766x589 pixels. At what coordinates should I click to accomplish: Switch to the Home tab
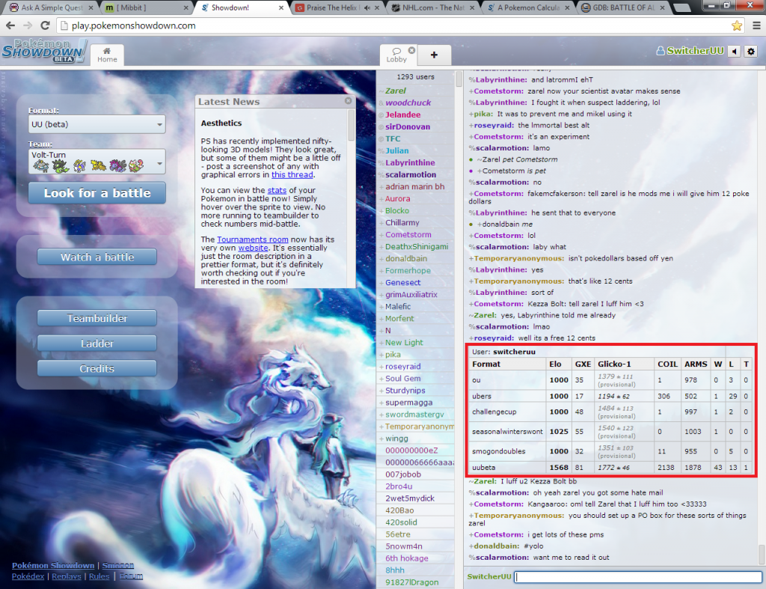coord(107,55)
